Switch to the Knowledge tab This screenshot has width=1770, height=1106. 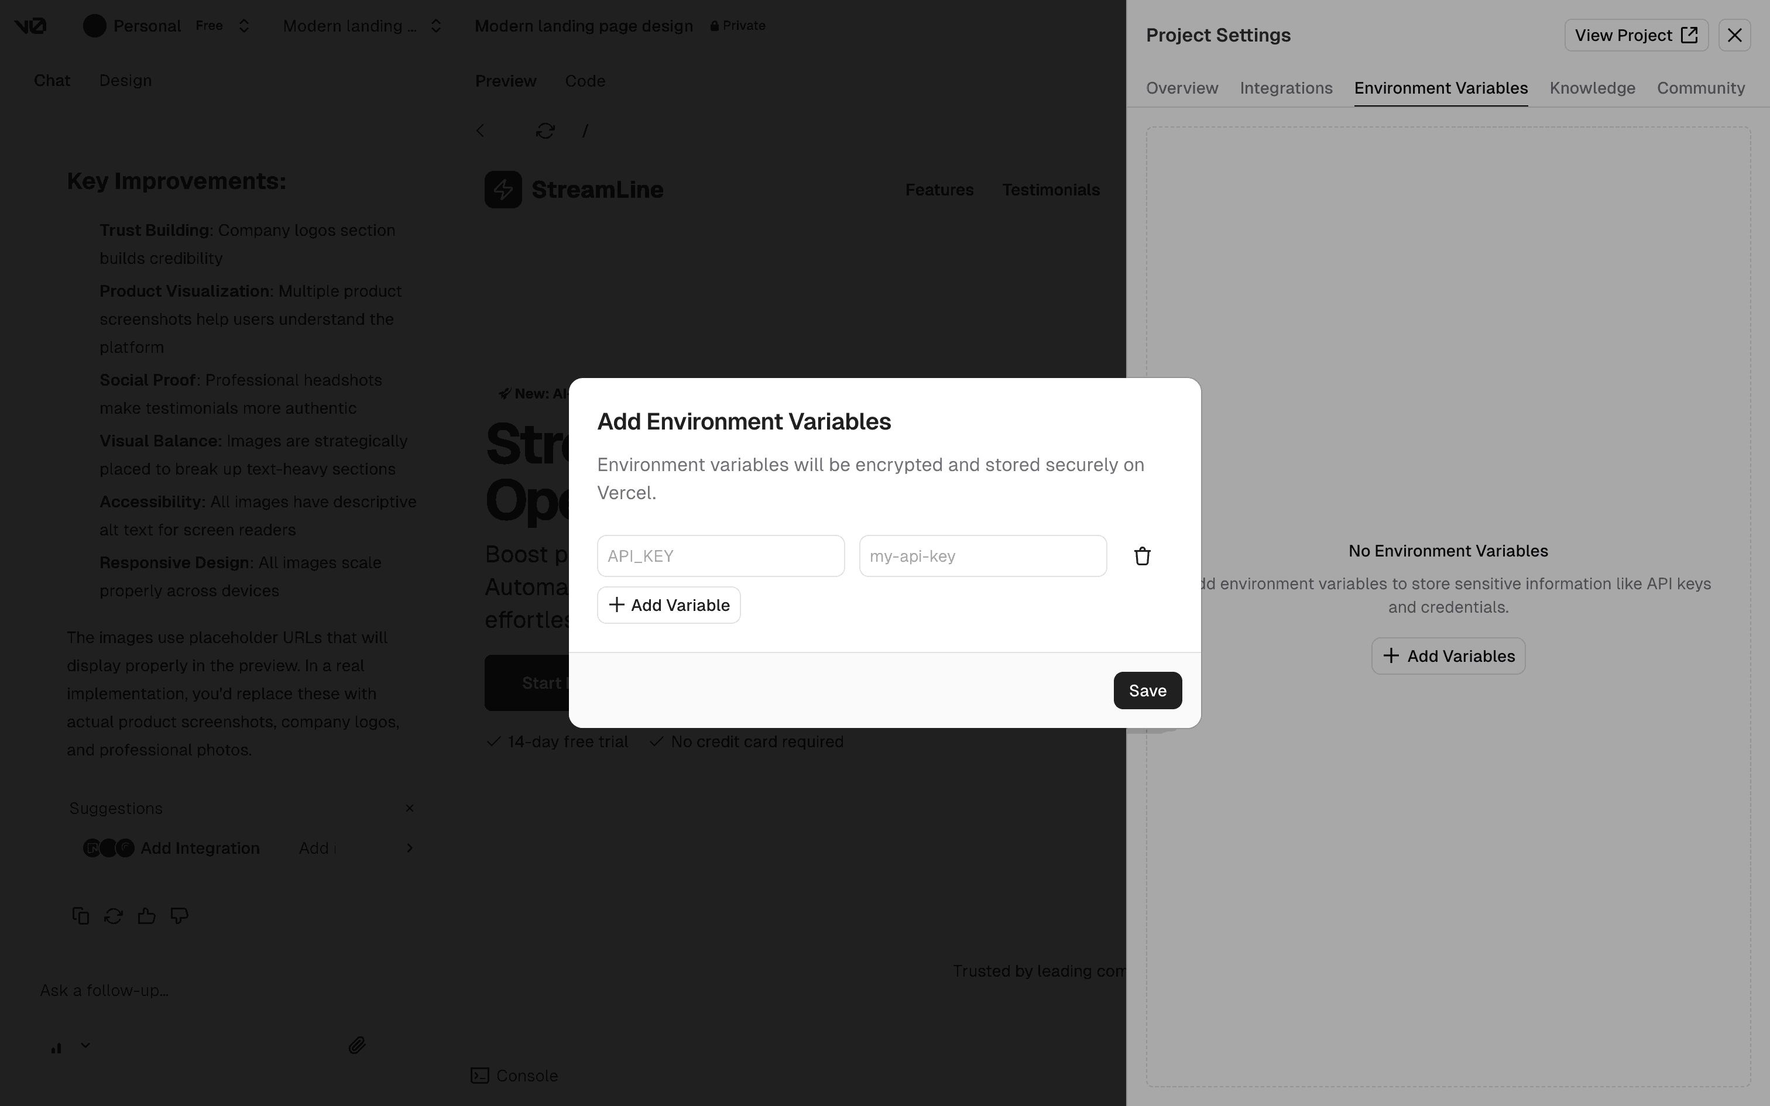(1591, 88)
